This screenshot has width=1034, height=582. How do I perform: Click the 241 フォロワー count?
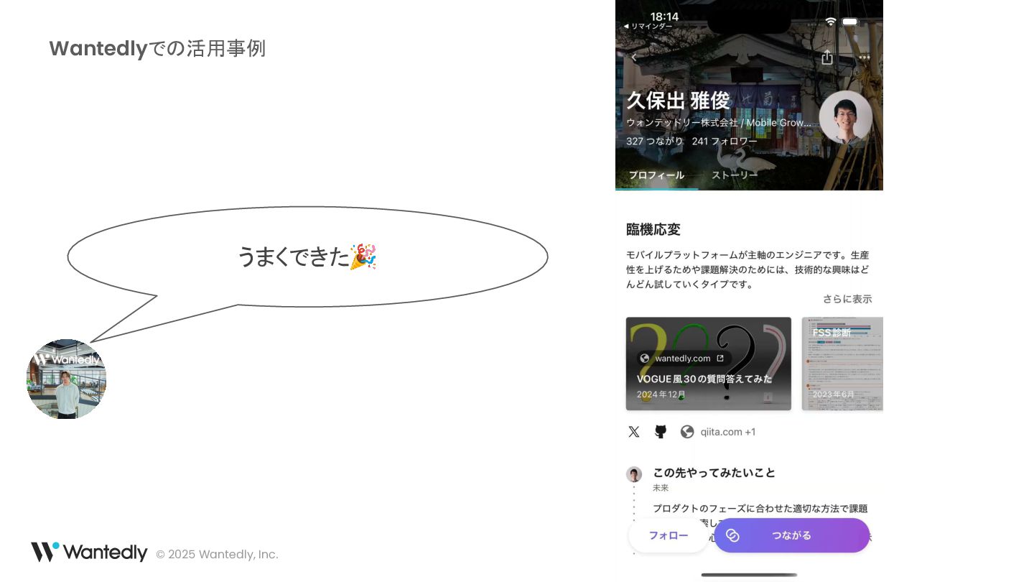point(725,142)
